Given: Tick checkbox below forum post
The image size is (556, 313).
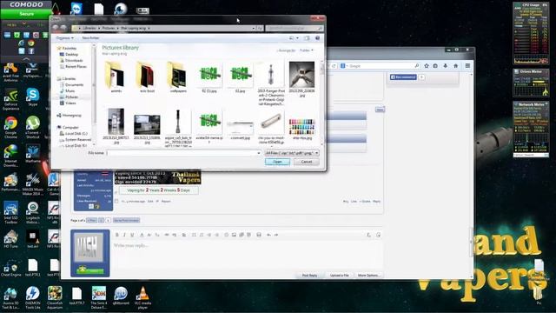Looking at the screenshot, I should (x=116, y=201).
